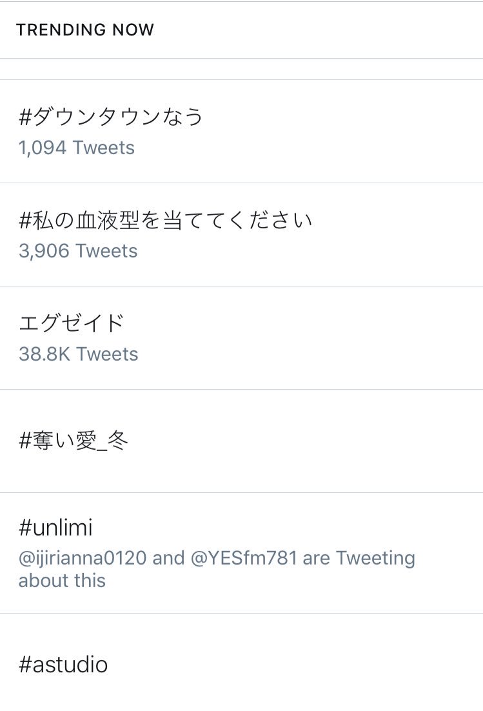
Task: Tap the @YESfm781 mention
Action: tap(244, 558)
